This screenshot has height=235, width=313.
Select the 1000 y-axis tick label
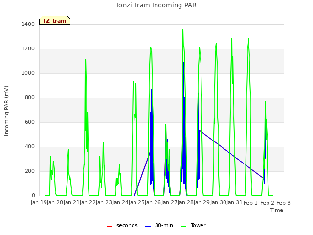point(28,73)
